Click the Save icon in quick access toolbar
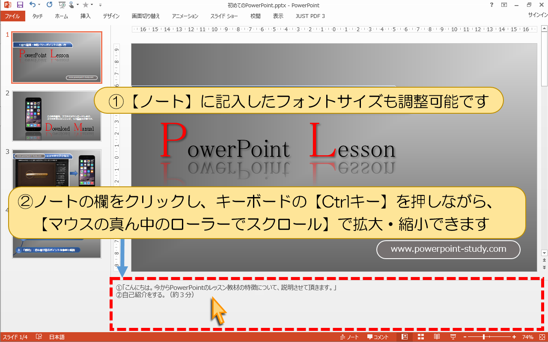The width and height of the screenshot is (548, 342). point(20,5)
